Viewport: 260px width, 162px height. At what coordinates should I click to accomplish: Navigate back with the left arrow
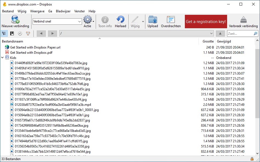tap(41, 33)
